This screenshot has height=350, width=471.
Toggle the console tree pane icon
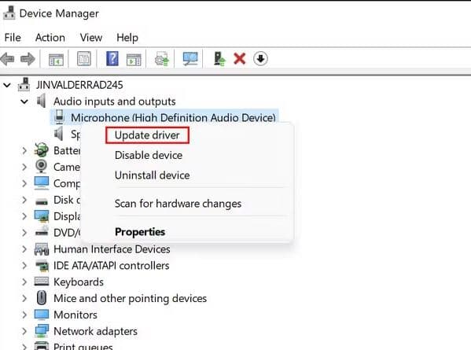56,59
